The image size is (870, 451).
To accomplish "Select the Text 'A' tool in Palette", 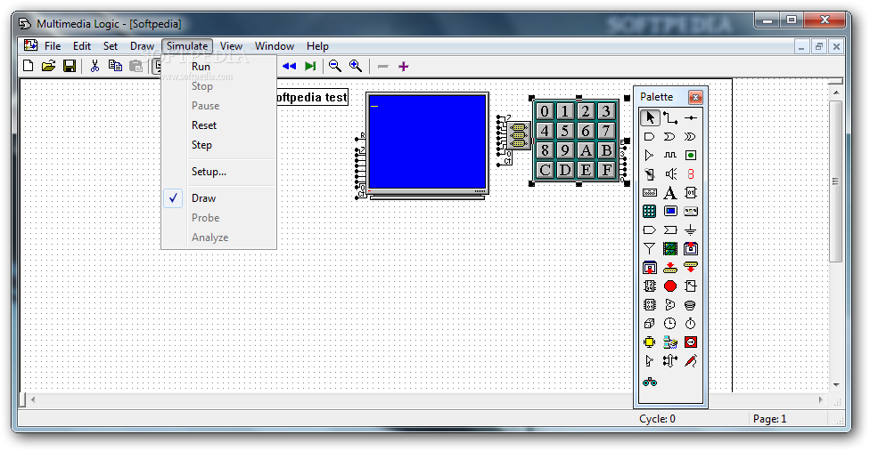I will [x=670, y=192].
